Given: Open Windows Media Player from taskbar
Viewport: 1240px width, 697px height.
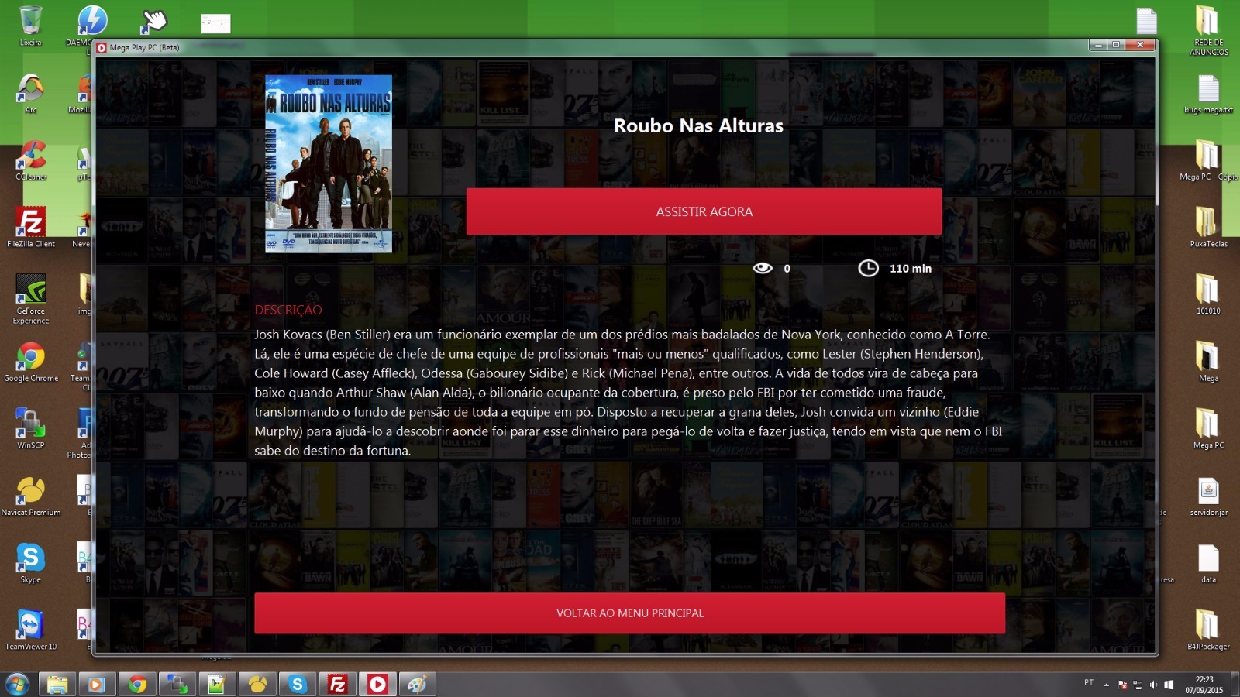Looking at the screenshot, I should tap(97, 684).
